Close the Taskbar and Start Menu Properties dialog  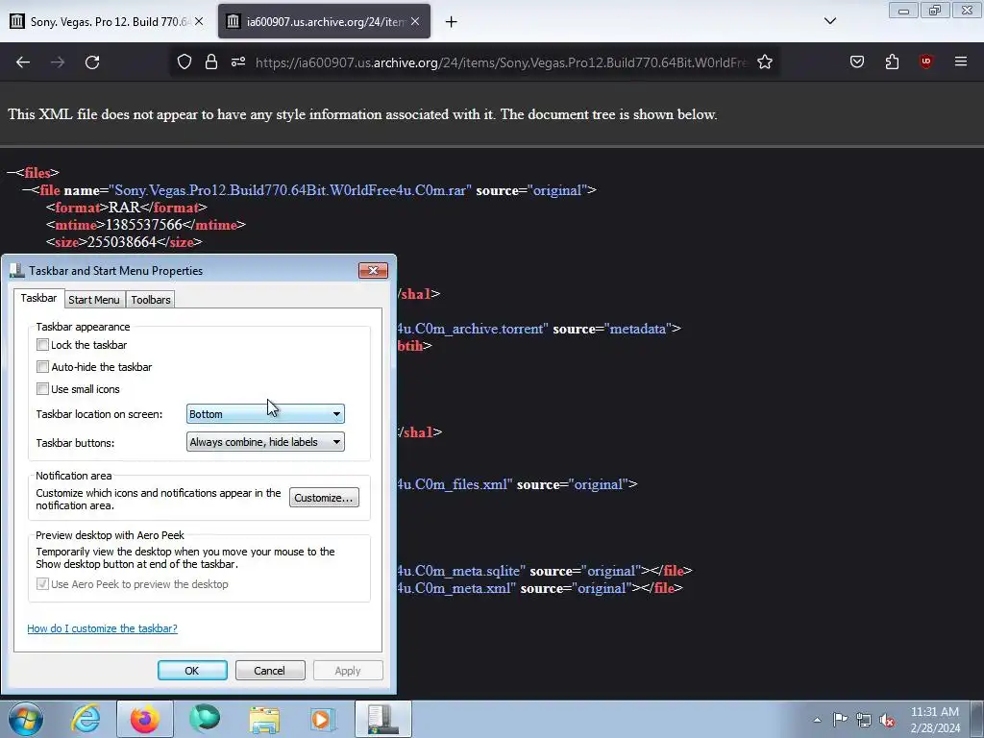[374, 270]
